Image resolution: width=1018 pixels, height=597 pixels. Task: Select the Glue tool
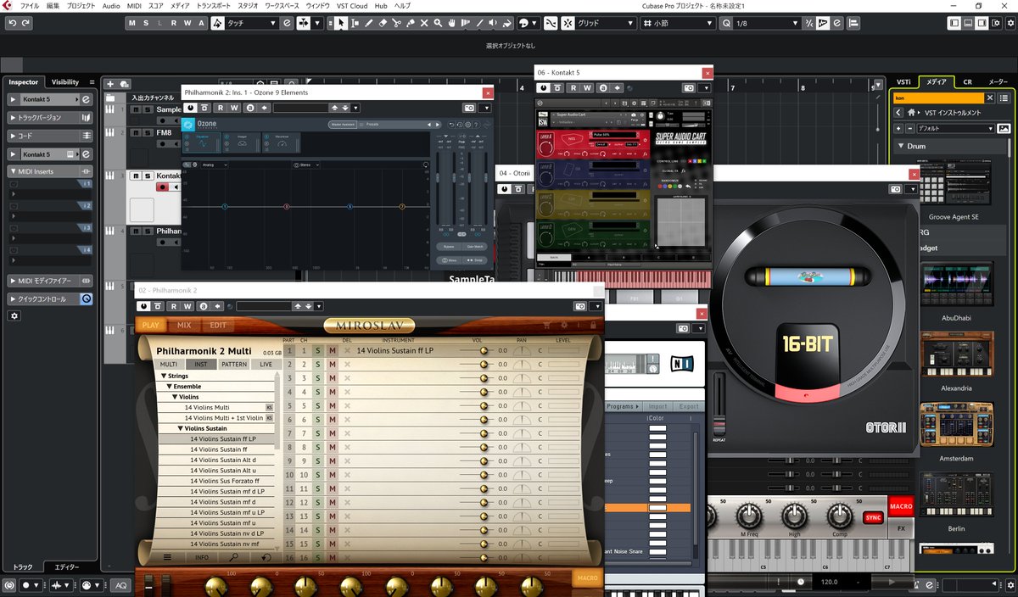(411, 23)
